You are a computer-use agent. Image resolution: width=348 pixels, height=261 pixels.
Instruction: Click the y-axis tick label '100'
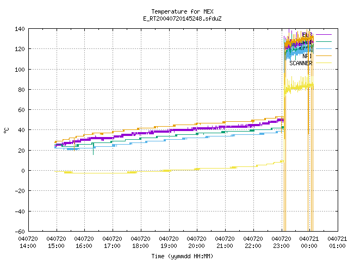click(x=20, y=70)
